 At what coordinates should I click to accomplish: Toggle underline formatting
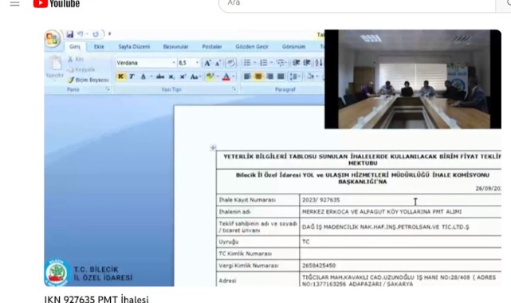(143, 77)
